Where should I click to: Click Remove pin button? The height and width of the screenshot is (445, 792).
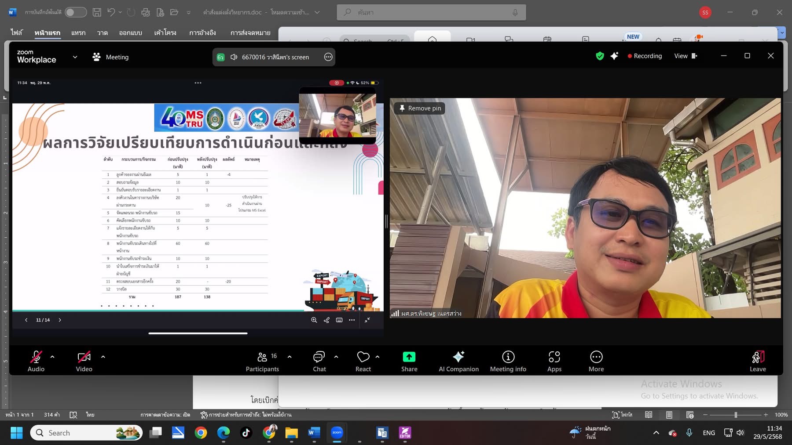click(420, 108)
